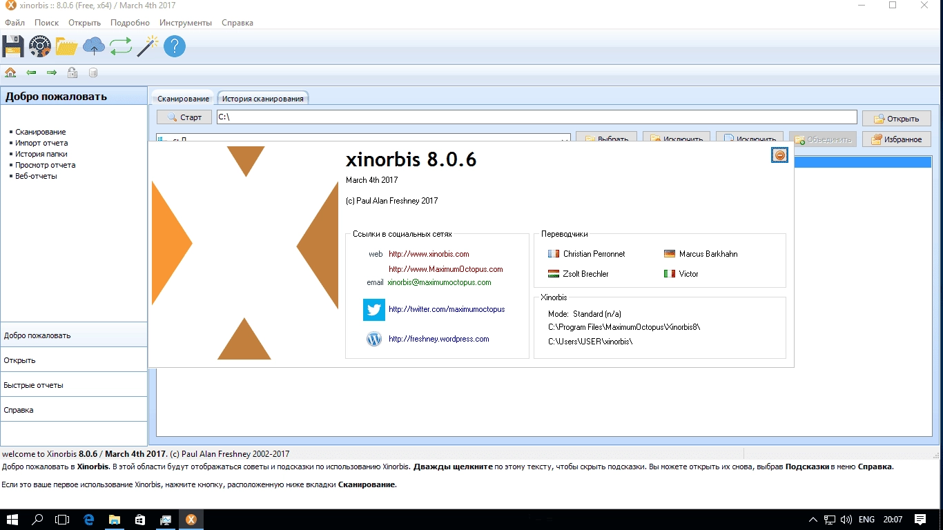
Task: Open the volume control in system tray
Action: pos(845,520)
